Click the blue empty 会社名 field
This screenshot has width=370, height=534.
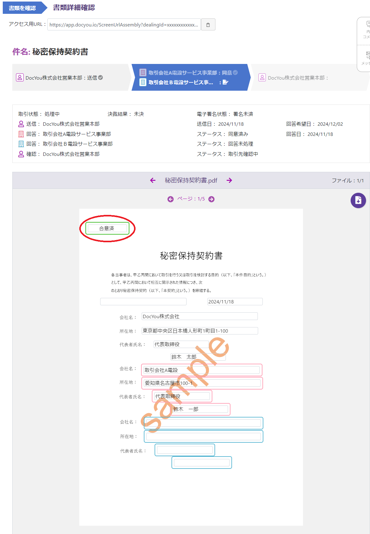click(203, 423)
